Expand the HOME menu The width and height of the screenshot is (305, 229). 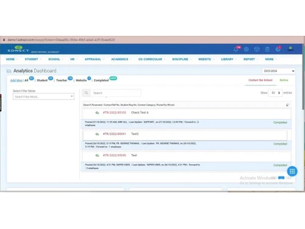12,59
